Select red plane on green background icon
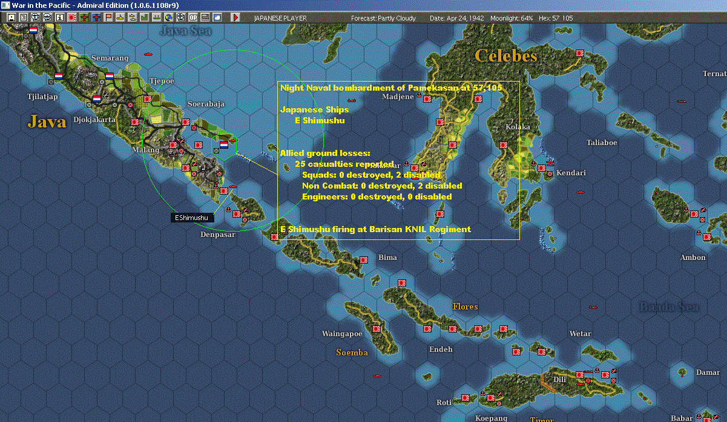727x422 pixels. click(x=84, y=18)
